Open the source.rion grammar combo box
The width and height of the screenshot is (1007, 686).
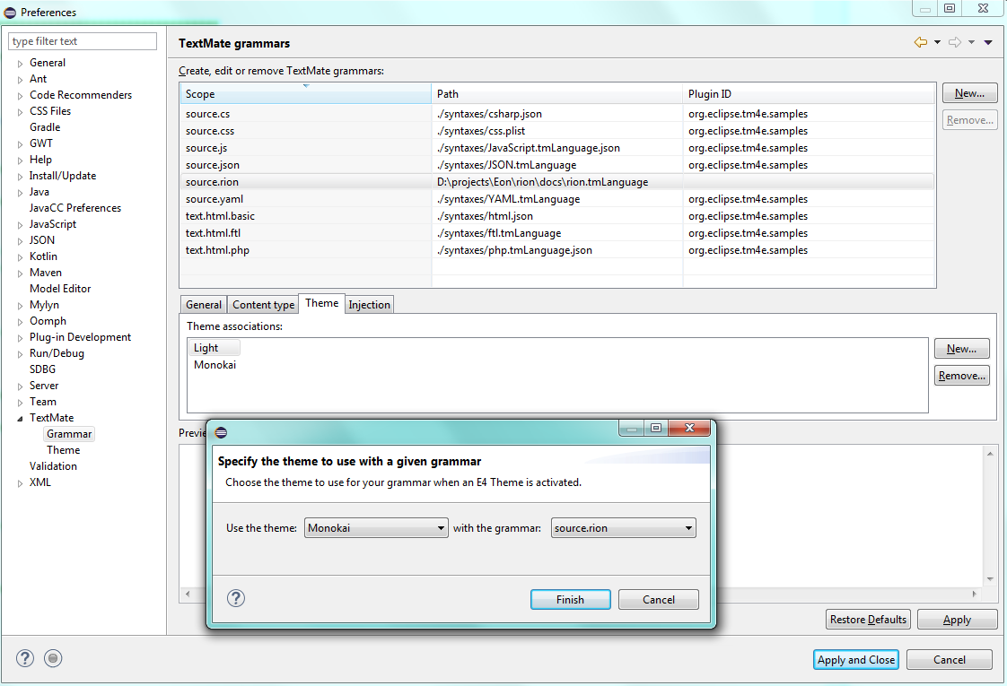[689, 527]
